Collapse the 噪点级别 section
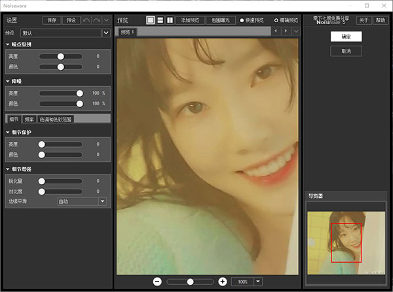This screenshot has height=292, width=393. (x=7, y=44)
